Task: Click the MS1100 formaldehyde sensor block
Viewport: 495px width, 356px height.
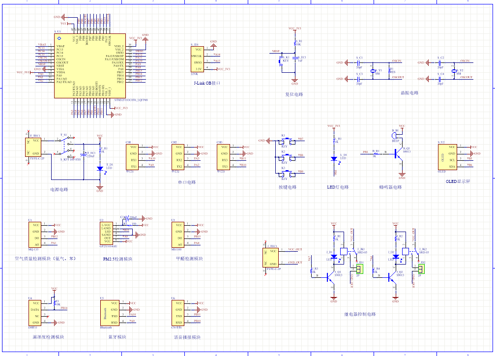Action: tap(179, 234)
